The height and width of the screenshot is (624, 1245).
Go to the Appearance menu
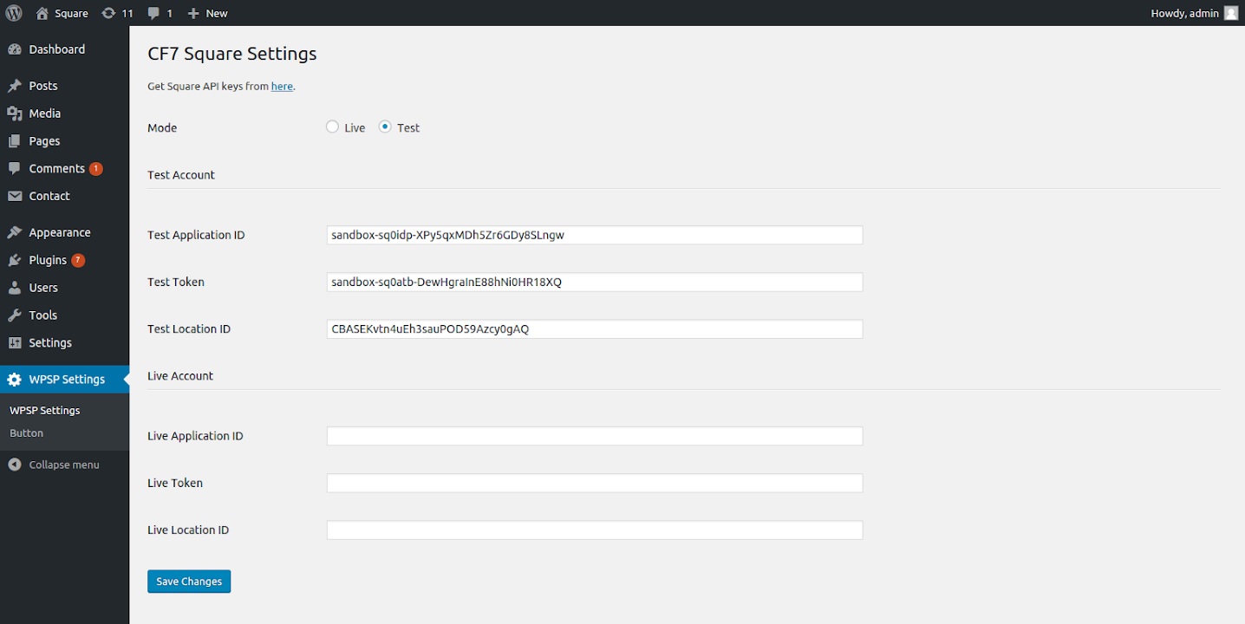pyautogui.click(x=59, y=232)
